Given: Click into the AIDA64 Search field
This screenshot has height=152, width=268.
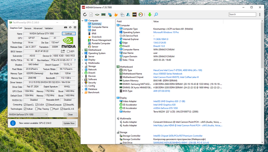Looking at the screenshot, I should [242, 14].
